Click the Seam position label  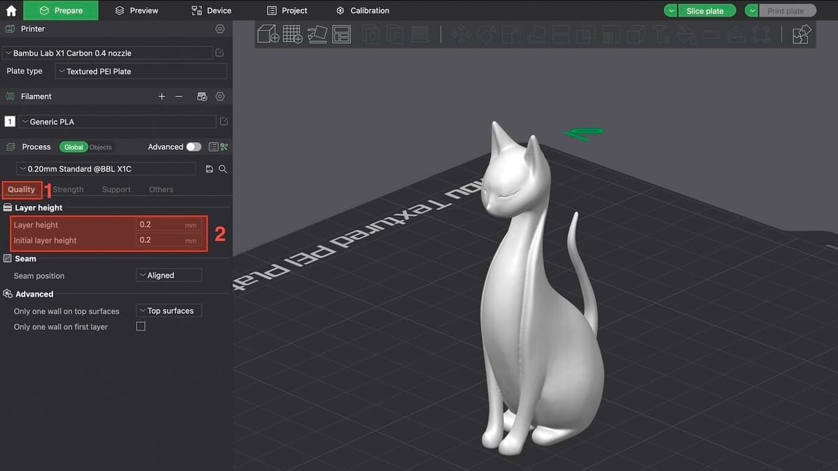coord(39,276)
